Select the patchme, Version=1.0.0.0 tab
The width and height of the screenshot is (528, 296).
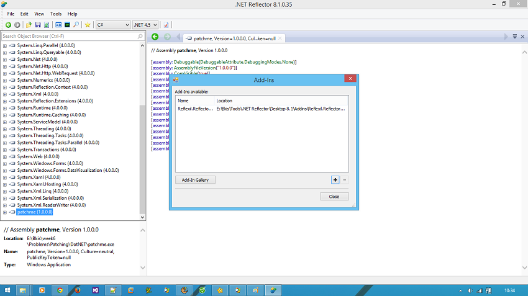pyautogui.click(x=234, y=38)
